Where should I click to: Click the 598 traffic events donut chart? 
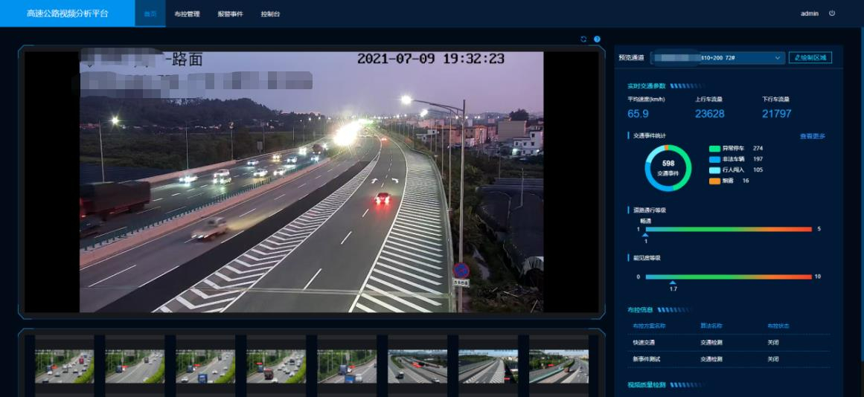tap(668, 168)
